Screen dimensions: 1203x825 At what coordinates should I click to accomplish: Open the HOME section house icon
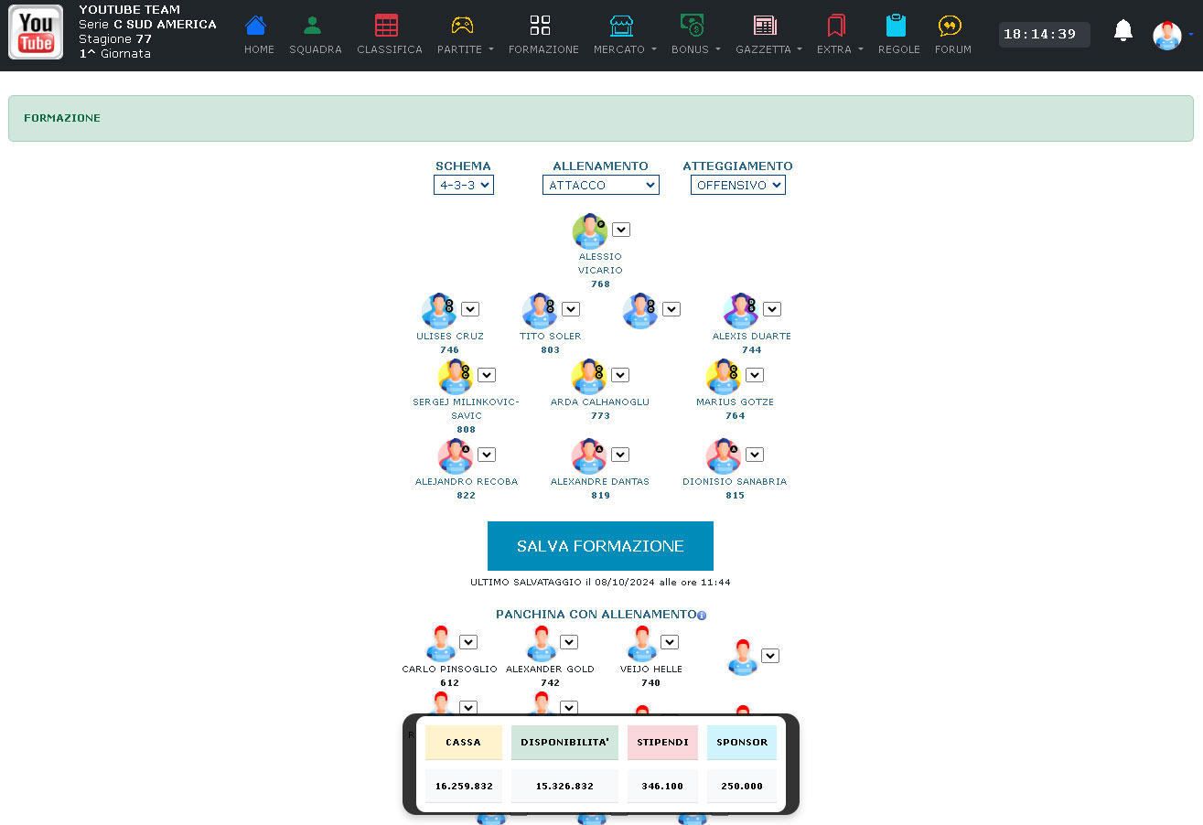tap(256, 26)
